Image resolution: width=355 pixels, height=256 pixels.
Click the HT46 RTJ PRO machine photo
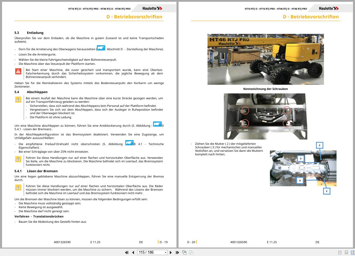[x=266, y=59]
